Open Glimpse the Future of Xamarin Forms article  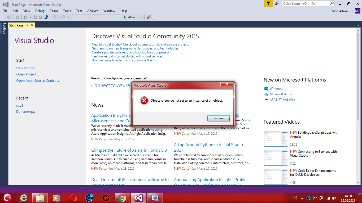(x=129, y=150)
